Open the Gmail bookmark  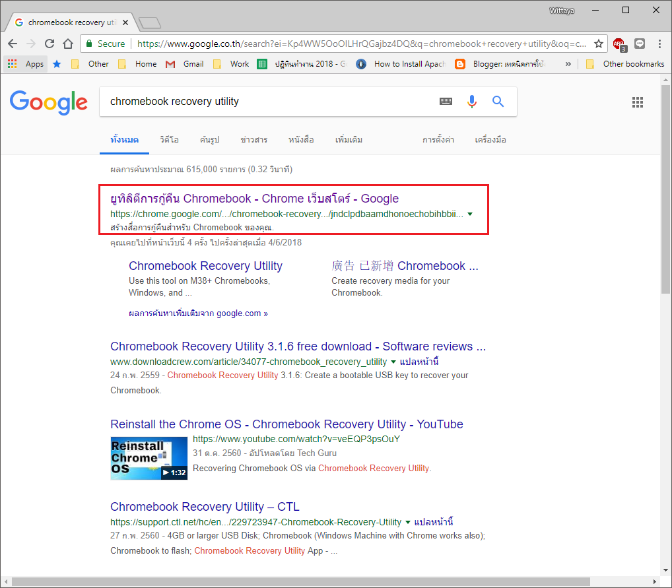click(x=185, y=64)
